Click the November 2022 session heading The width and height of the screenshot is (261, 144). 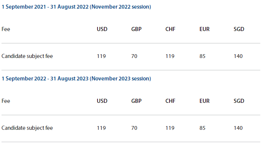(x=76, y=7)
